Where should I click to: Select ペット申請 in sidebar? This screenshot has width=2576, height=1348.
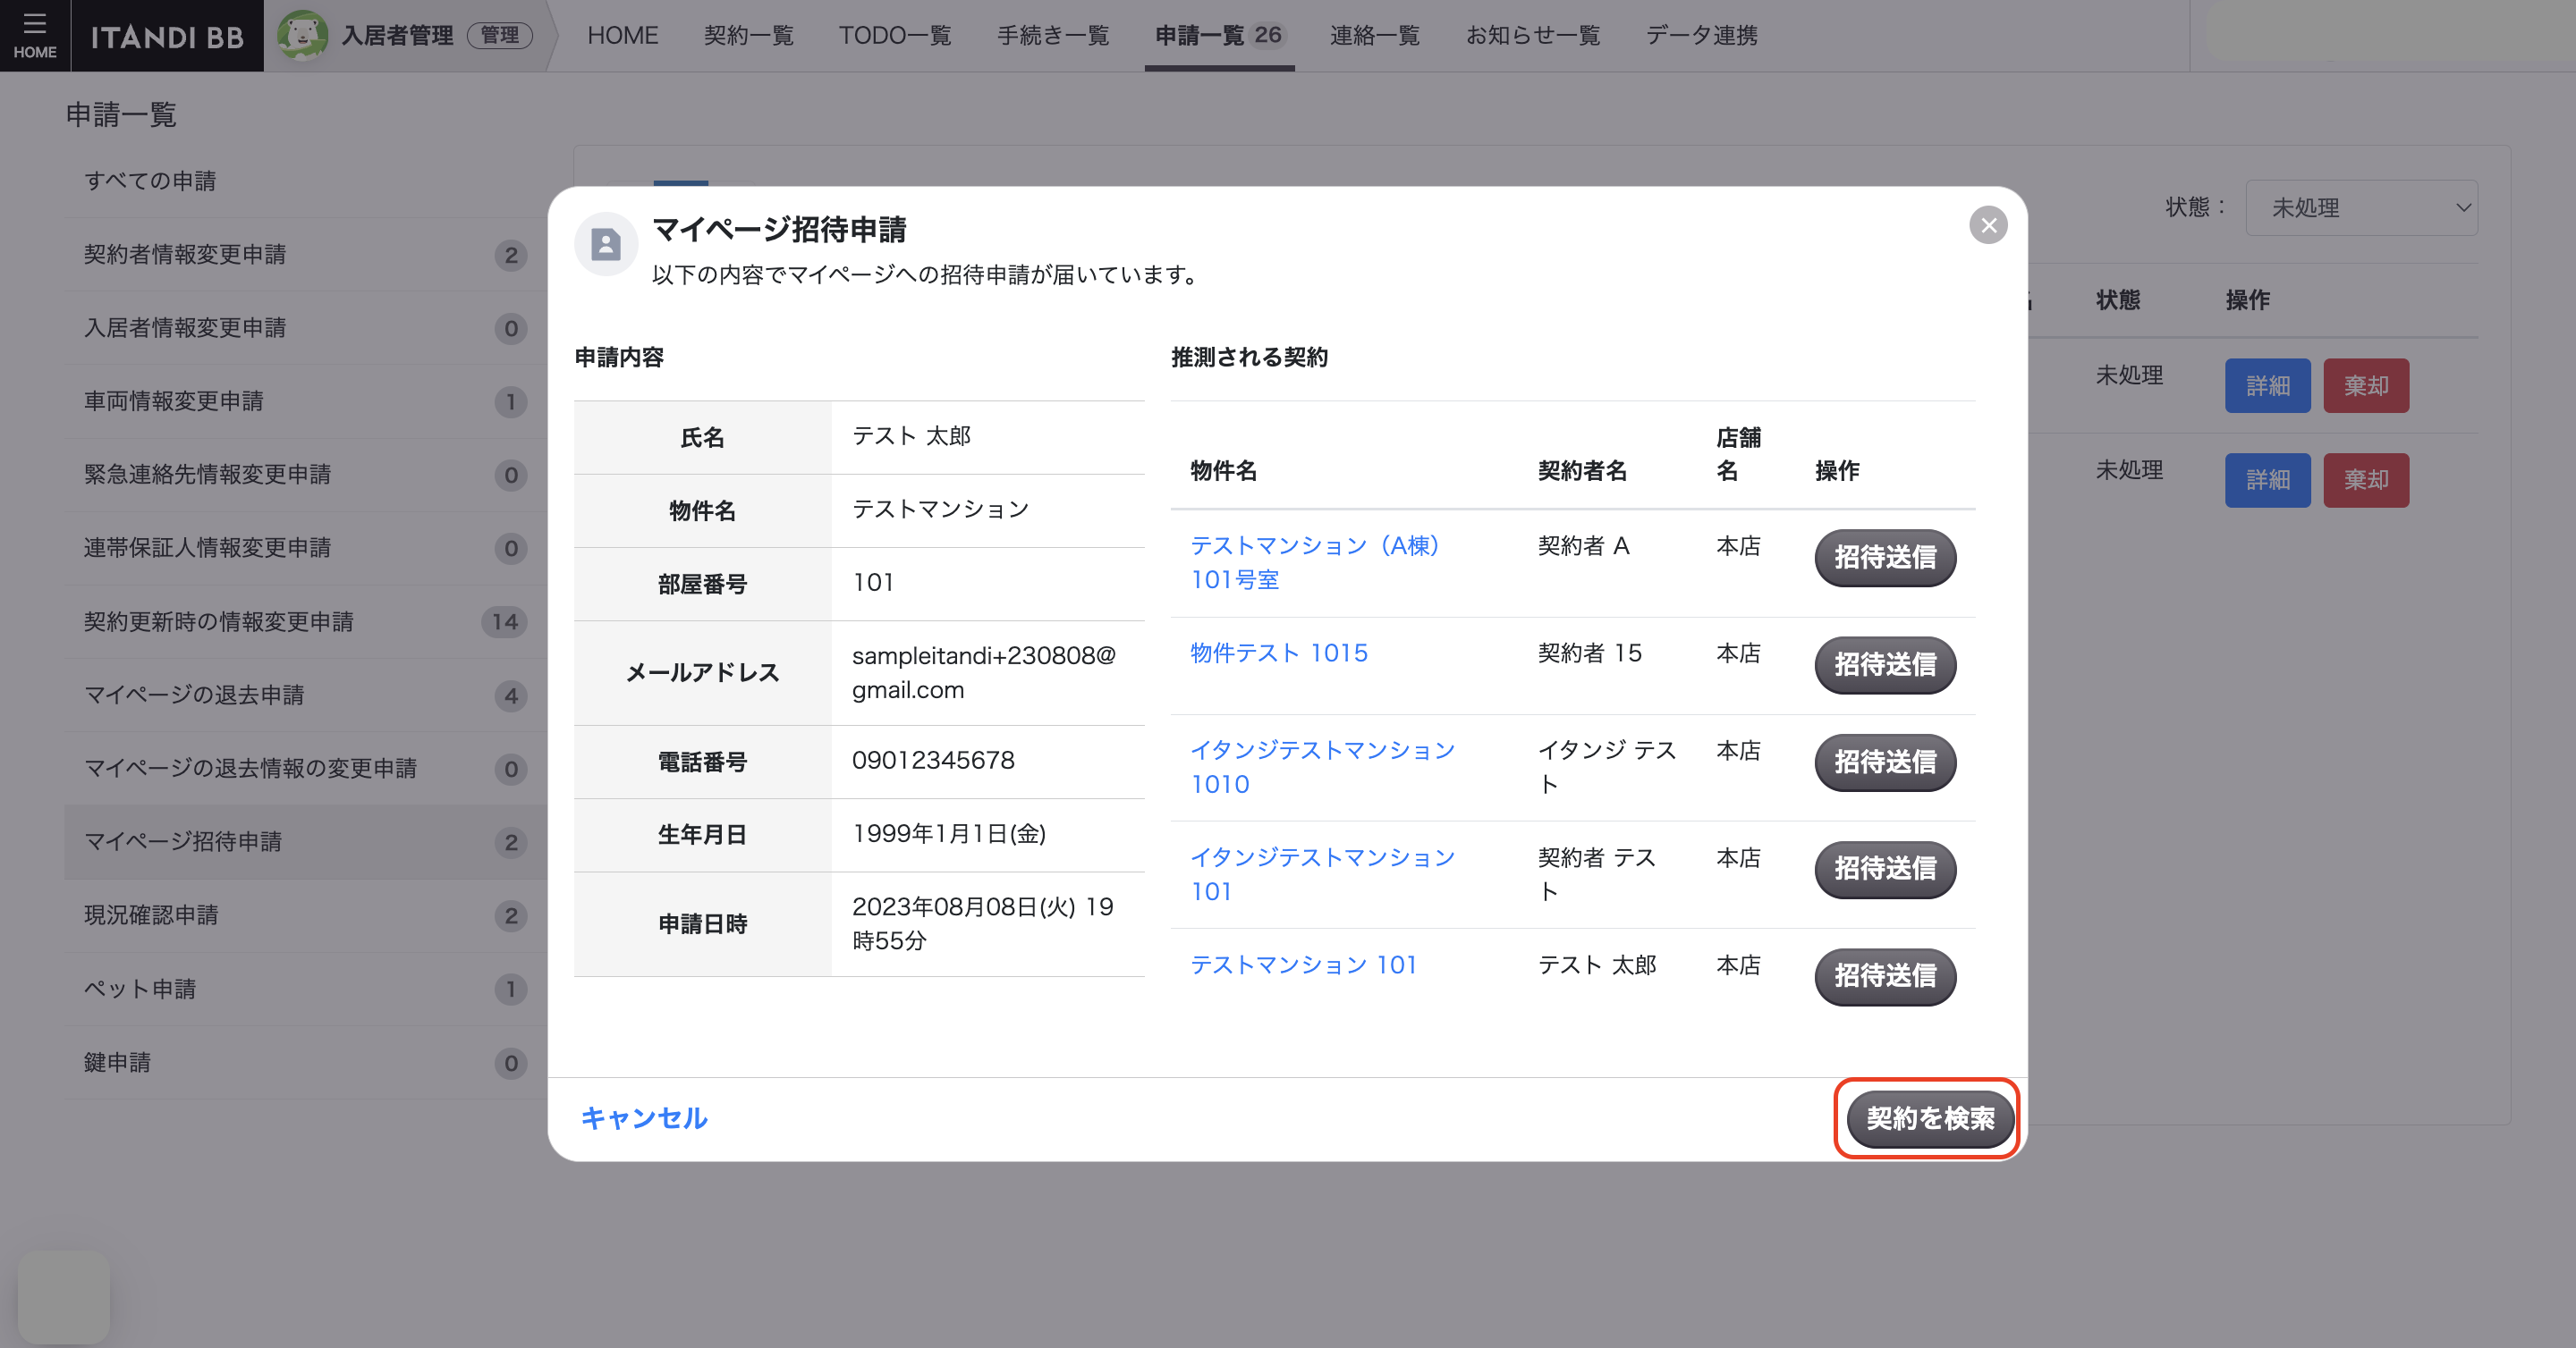(305, 990)
